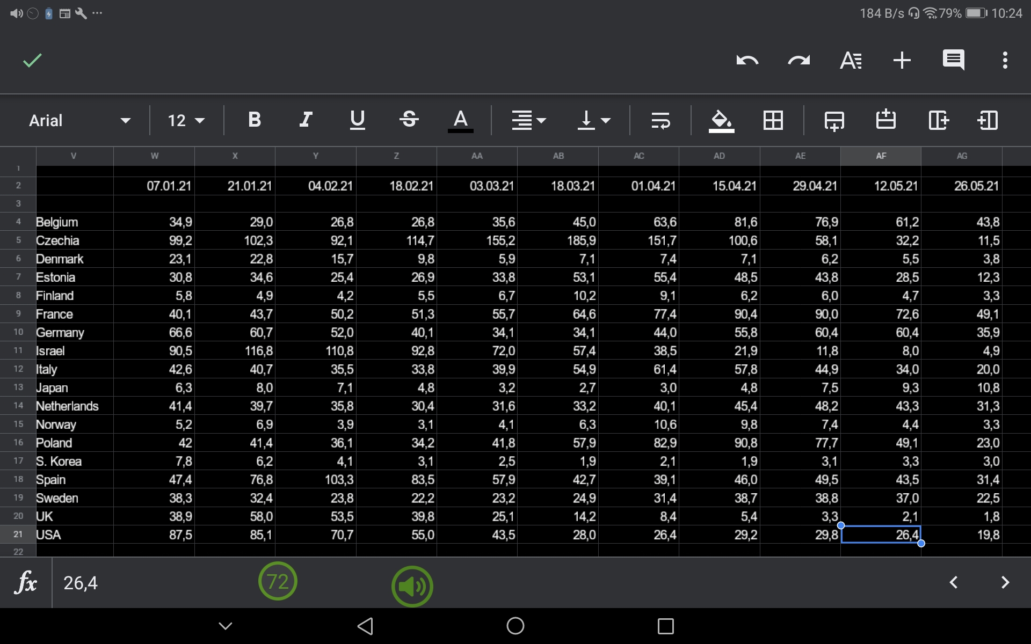Open the font size 12 dropdown

(x=186, y=120)
